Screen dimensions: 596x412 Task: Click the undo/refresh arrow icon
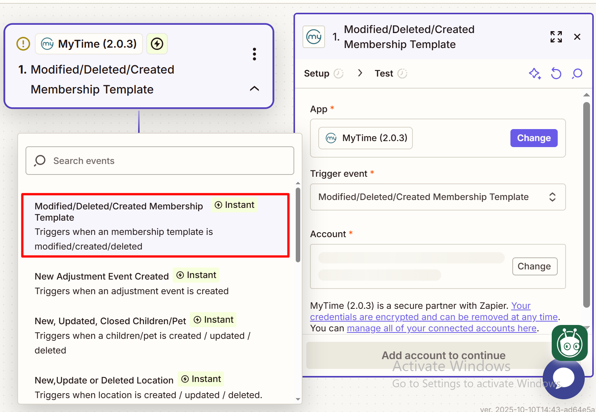click(556, 74)
